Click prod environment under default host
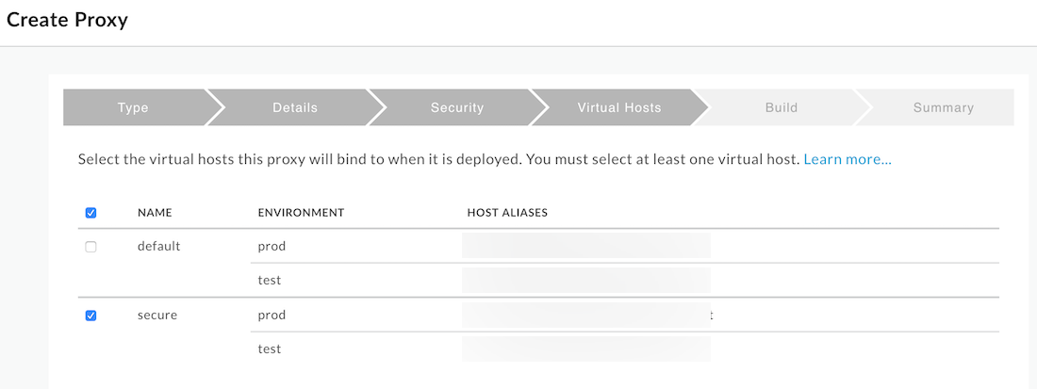The height and width of the screenshot is (389, 1037). 272,247
